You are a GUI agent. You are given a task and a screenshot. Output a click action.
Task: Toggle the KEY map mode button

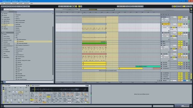coord(177,6)
